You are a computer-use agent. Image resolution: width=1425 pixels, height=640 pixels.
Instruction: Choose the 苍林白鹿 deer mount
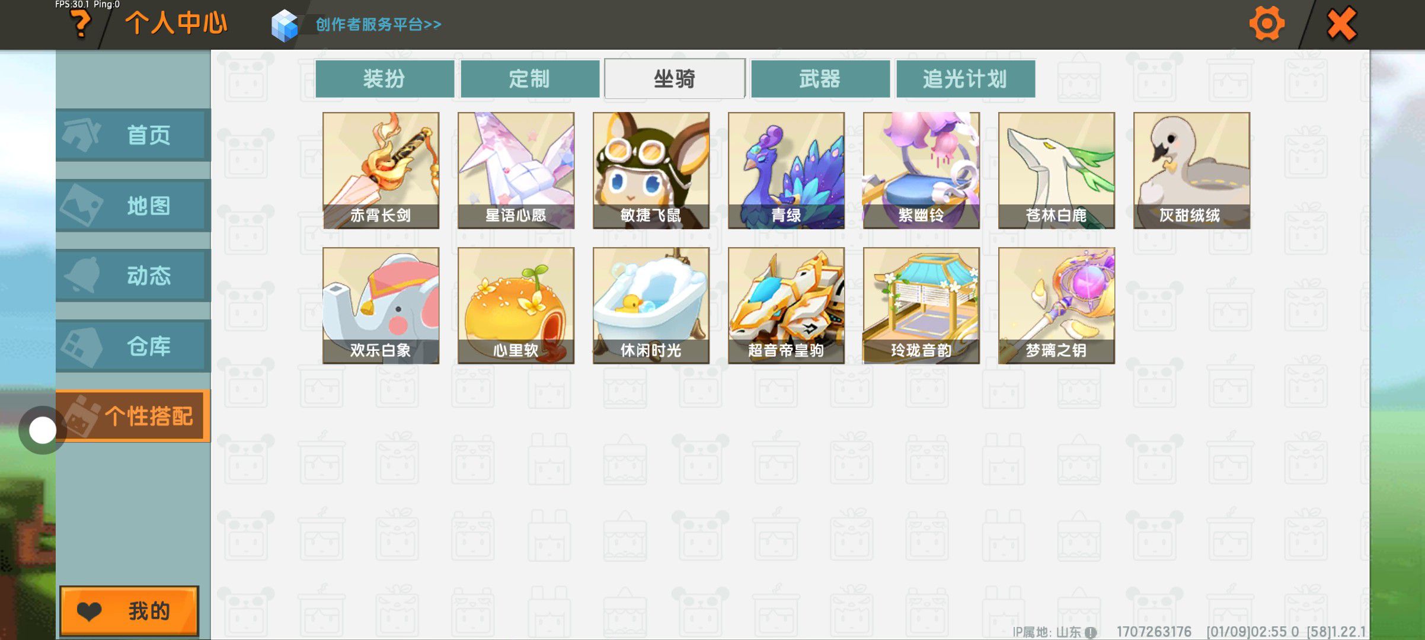pyautogui.click(x=1056, y=171)
